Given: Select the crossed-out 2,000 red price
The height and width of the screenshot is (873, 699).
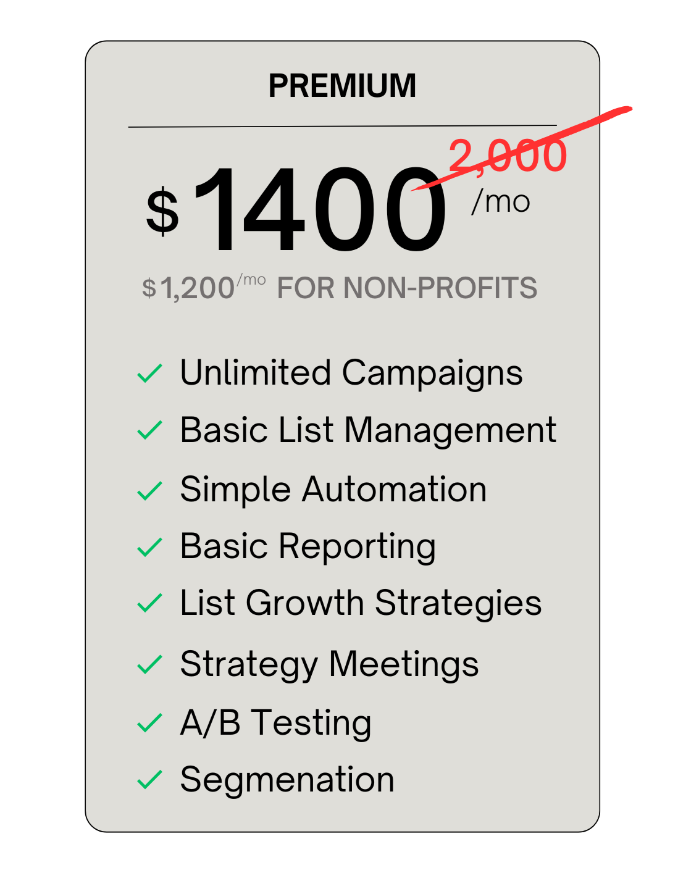Looking at the screenshot, I should click(508, 155).
